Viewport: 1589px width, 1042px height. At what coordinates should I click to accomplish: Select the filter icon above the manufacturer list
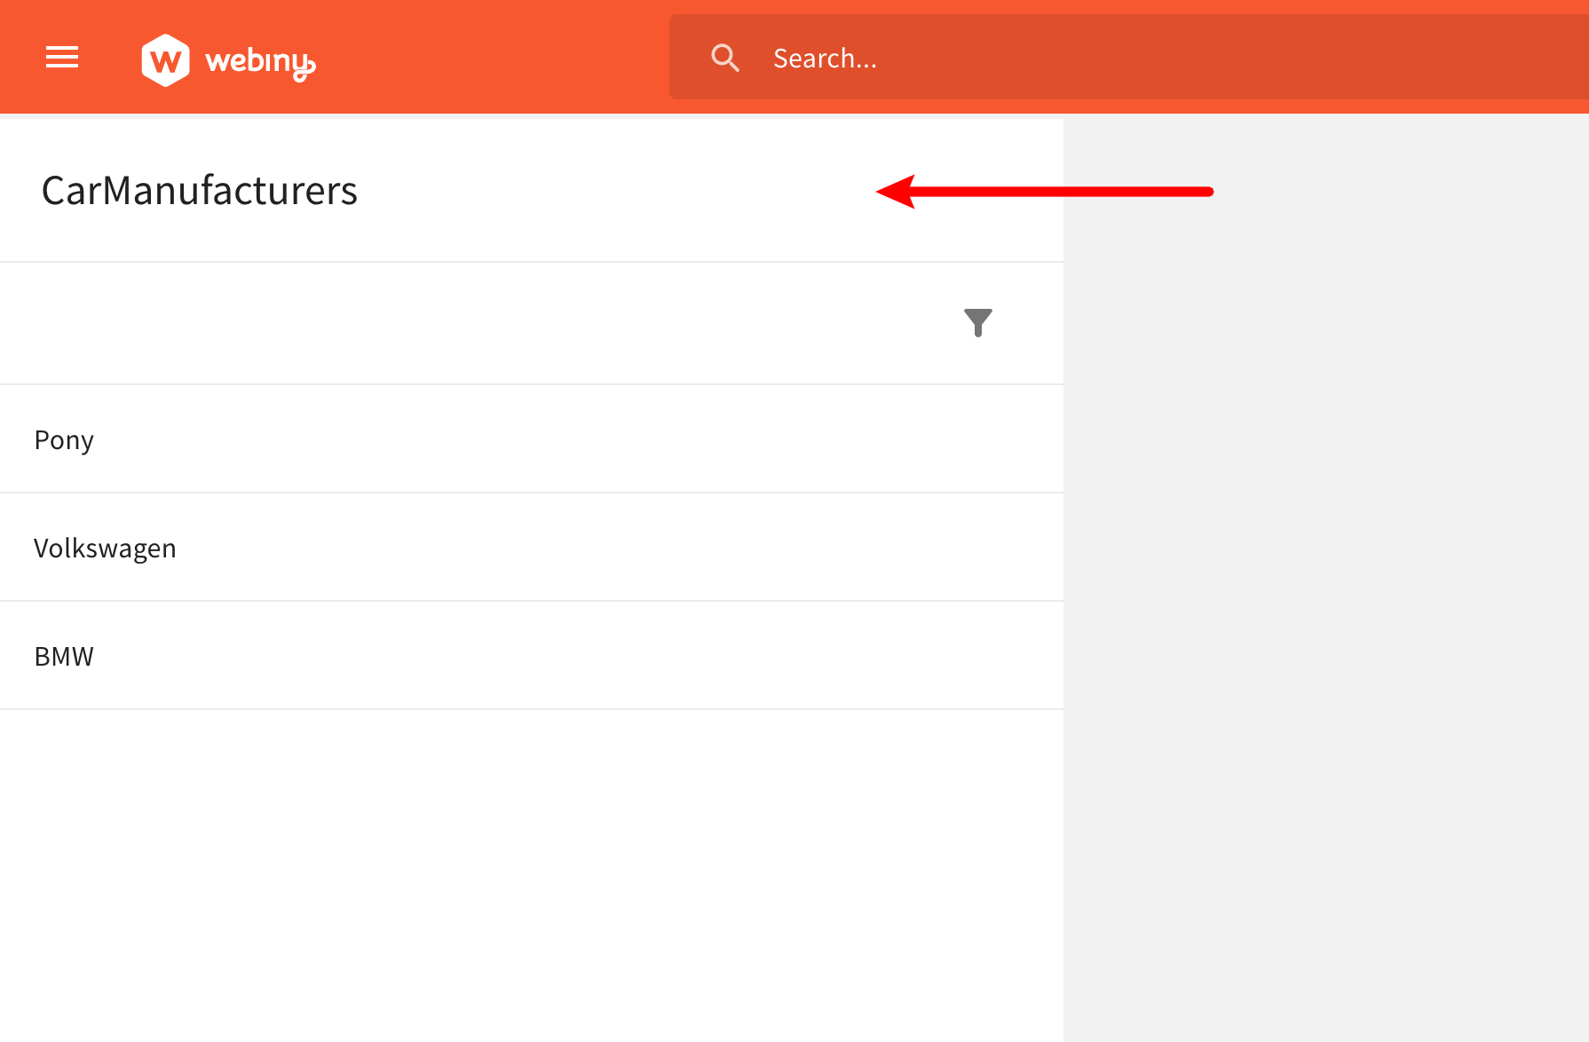click(977, 323)
